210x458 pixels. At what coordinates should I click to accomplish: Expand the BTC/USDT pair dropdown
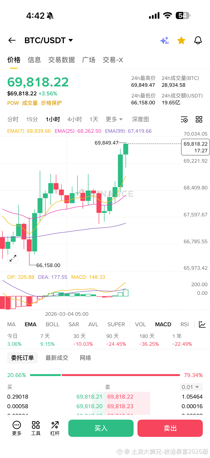[x=49, y=40]
